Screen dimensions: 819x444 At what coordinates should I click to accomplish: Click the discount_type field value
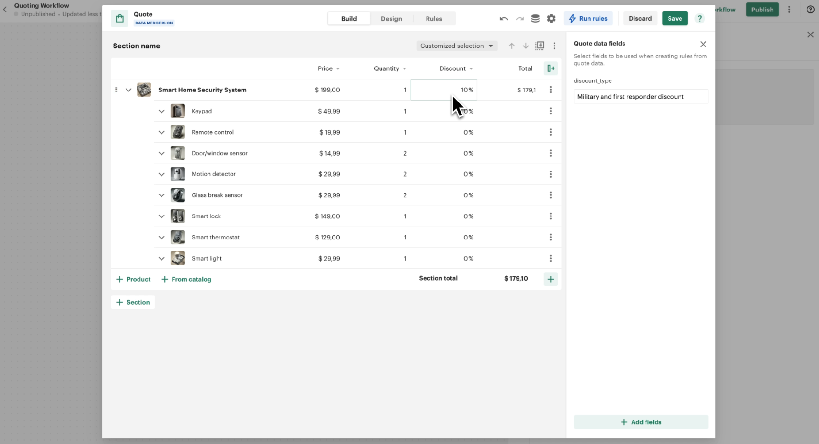click(x=640, y=97)
